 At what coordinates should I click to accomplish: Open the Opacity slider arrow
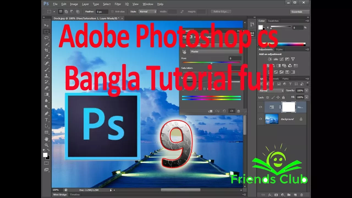click(x=307, y=90)
